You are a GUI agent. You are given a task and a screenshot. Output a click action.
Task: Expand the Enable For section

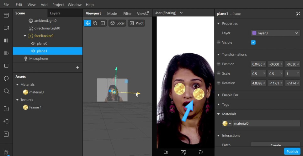[x=218, y=95]
